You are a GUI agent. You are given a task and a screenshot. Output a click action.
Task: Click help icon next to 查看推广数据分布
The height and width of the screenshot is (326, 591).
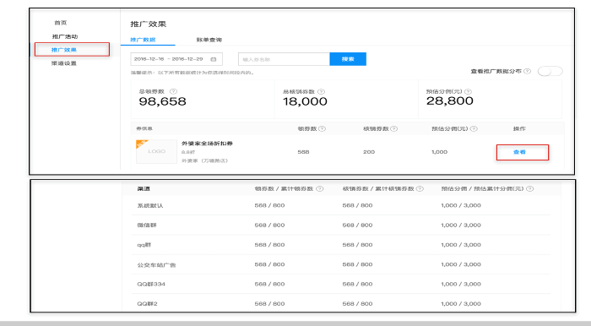(x=528, y=71)
